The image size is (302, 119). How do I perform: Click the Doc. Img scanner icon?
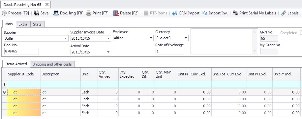point(56,13)
